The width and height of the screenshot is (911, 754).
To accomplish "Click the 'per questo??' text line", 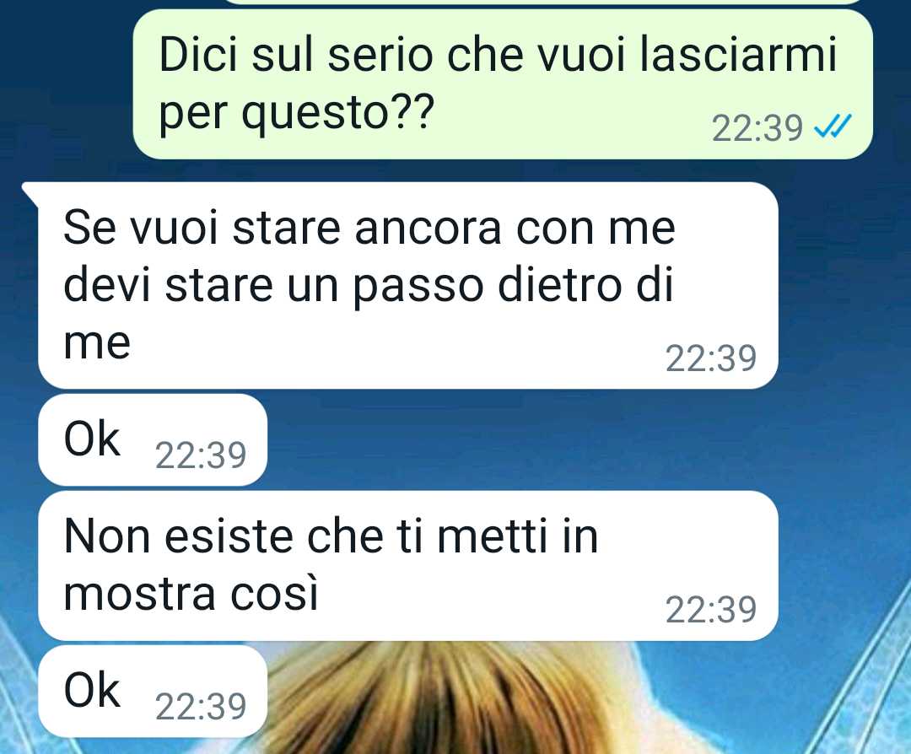I will coord(296,113).
